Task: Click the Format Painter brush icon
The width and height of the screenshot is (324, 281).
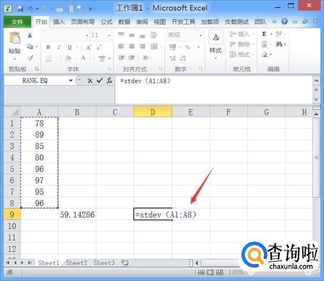Action: click(x=30, y=58)
